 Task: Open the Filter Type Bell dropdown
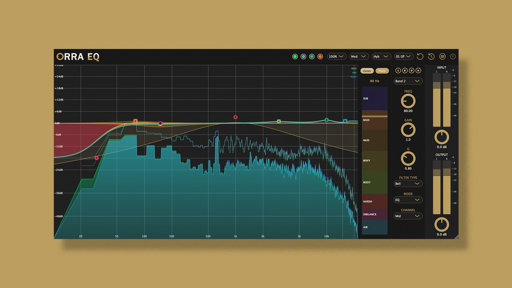408,184
